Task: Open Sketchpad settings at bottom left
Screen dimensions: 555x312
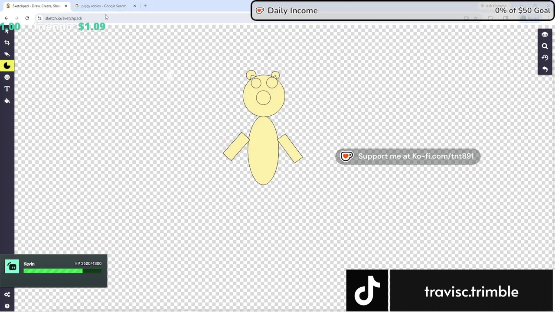Action: 7,295
